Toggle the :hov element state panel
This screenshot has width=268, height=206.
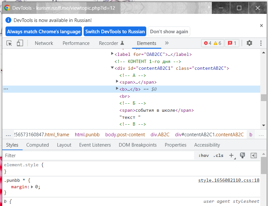pos(203,156)
